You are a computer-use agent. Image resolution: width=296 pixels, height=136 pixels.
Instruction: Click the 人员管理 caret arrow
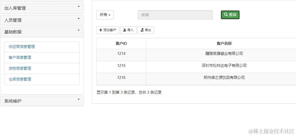(x=79, y=19)
